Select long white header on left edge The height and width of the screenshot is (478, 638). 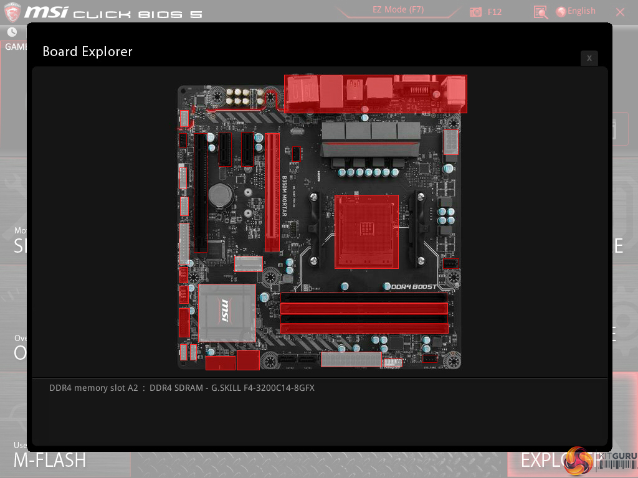(184, 243)
